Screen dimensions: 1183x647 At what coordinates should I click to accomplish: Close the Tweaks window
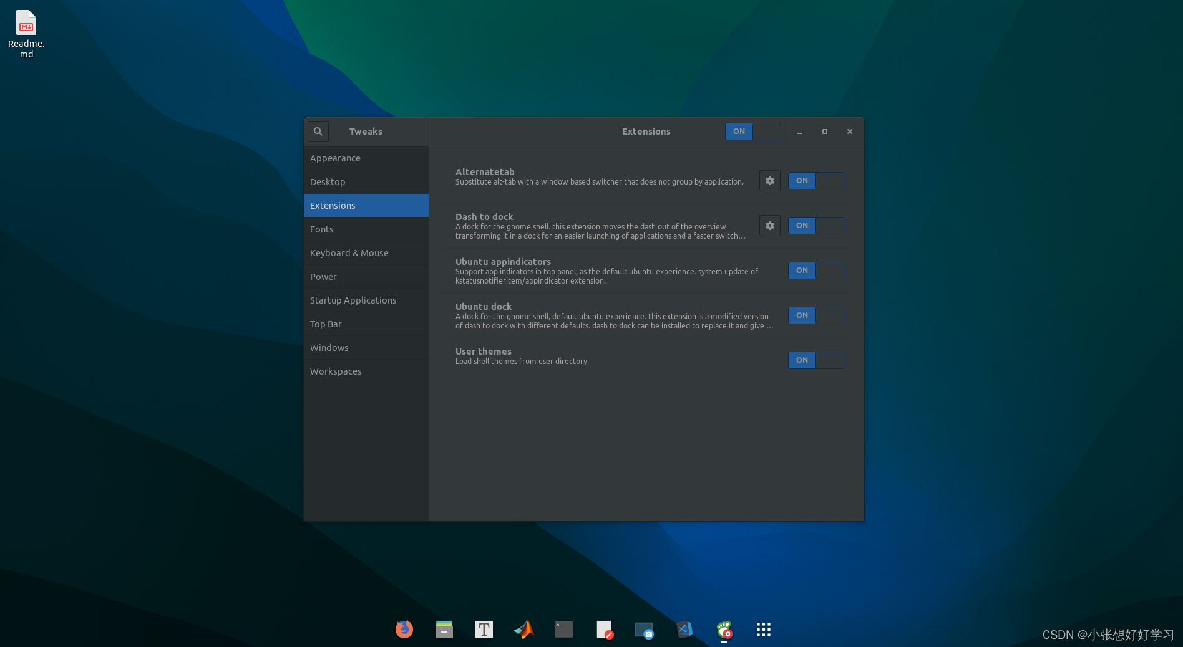point(850,132)
